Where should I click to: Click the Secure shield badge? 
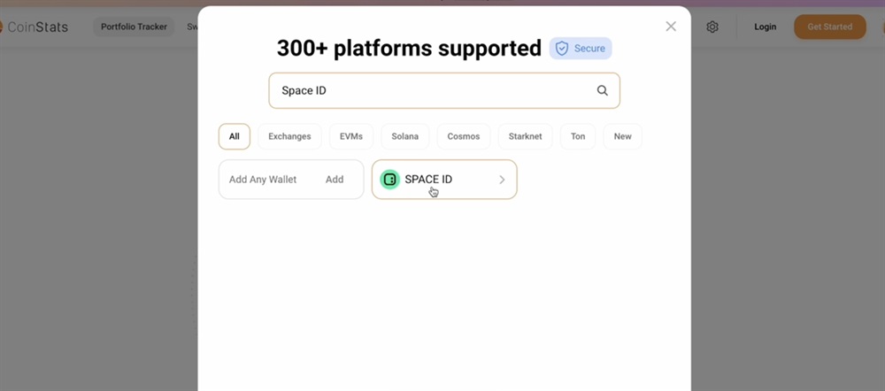[x=581, y=49]
